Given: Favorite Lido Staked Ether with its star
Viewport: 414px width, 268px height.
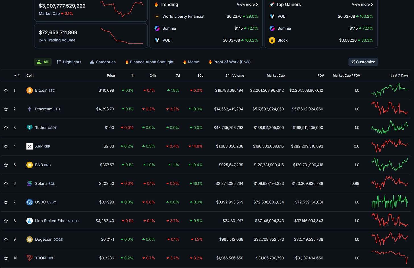Looking at the screenshot, I should (6, 221).
